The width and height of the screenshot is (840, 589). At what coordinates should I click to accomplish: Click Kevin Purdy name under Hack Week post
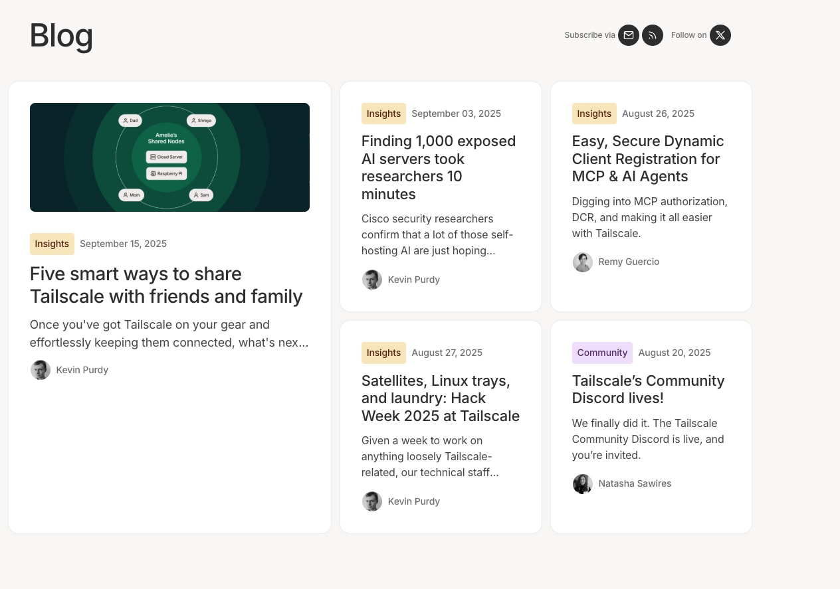[414, 501]
